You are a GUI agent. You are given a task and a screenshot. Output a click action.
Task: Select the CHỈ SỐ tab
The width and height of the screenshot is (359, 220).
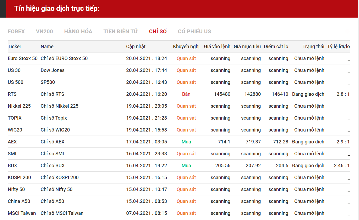tap(158, 31)
